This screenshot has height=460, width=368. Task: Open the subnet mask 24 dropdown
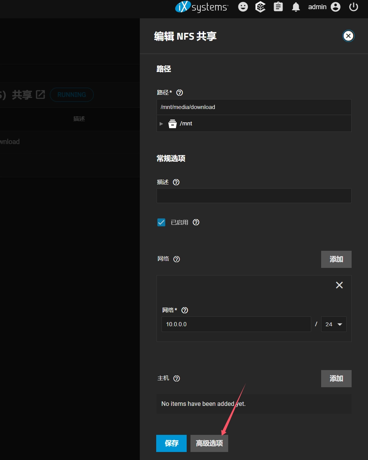point(334,324)
